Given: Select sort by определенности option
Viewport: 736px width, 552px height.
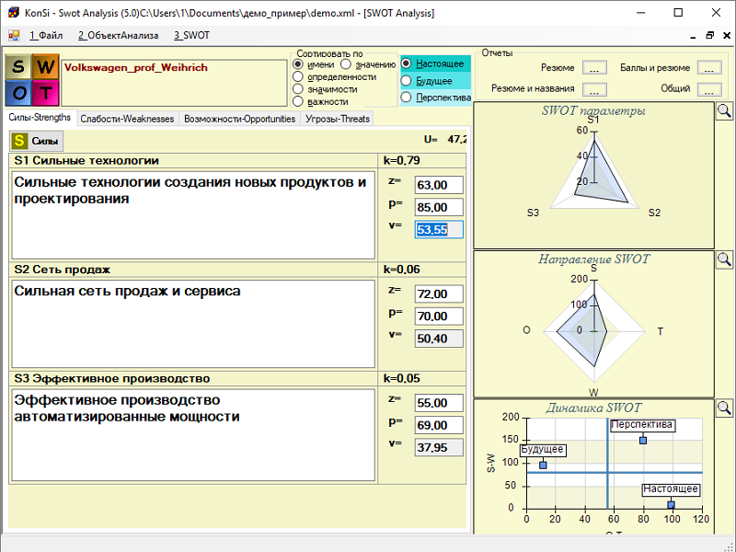Looking at the screenshot, I should coord(298,77).
